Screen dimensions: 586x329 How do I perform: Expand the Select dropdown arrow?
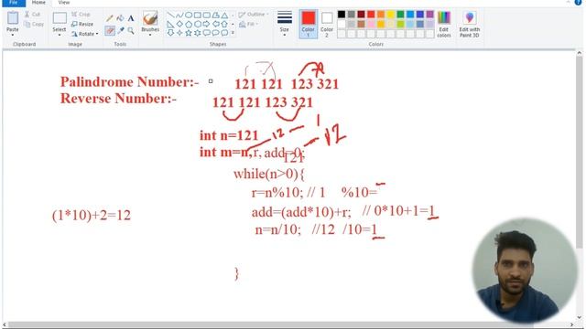[x=60, y=35]
